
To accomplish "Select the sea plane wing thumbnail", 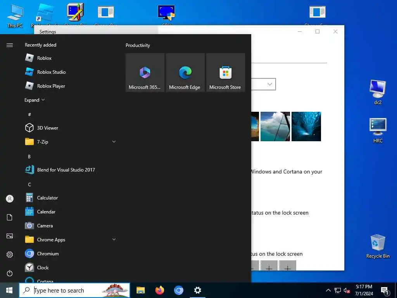I will (275, 126).
